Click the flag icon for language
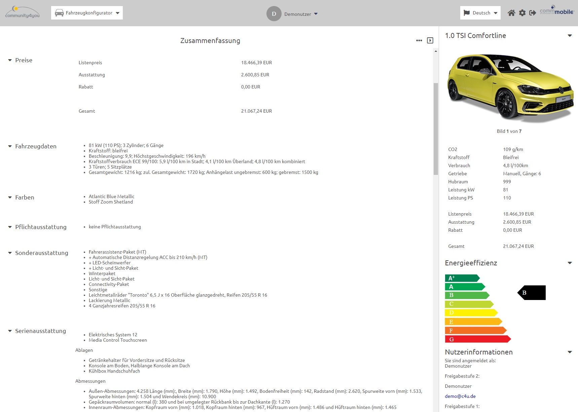578x412 pixels. click(x=467, y=13)
